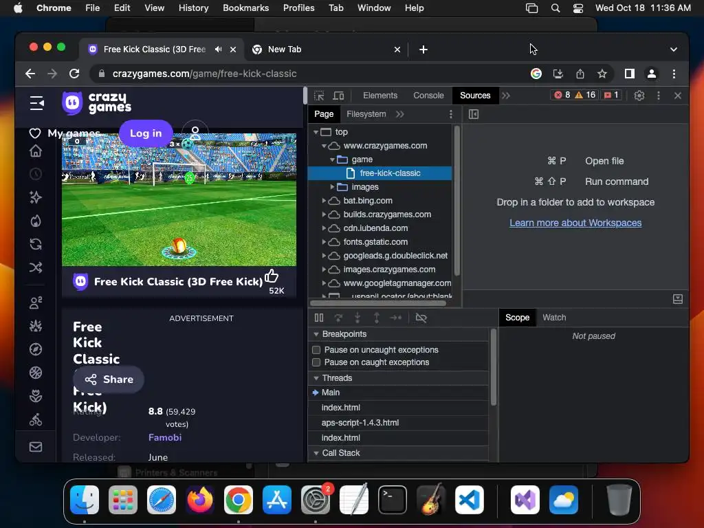Click the multiplayer people sidebar icon
This screenshot has height=528, width=704.
[36, 302]
